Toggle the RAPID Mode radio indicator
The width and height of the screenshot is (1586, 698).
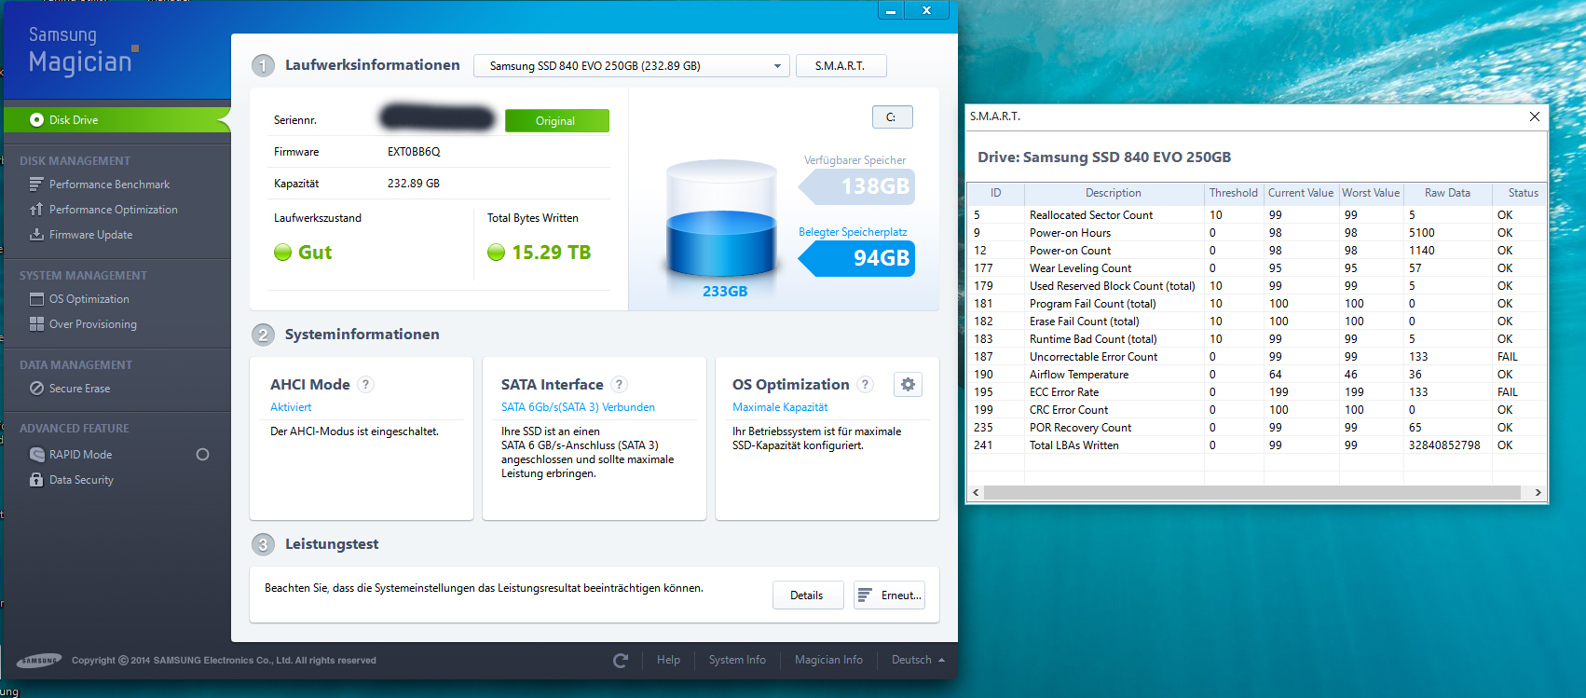202,455
